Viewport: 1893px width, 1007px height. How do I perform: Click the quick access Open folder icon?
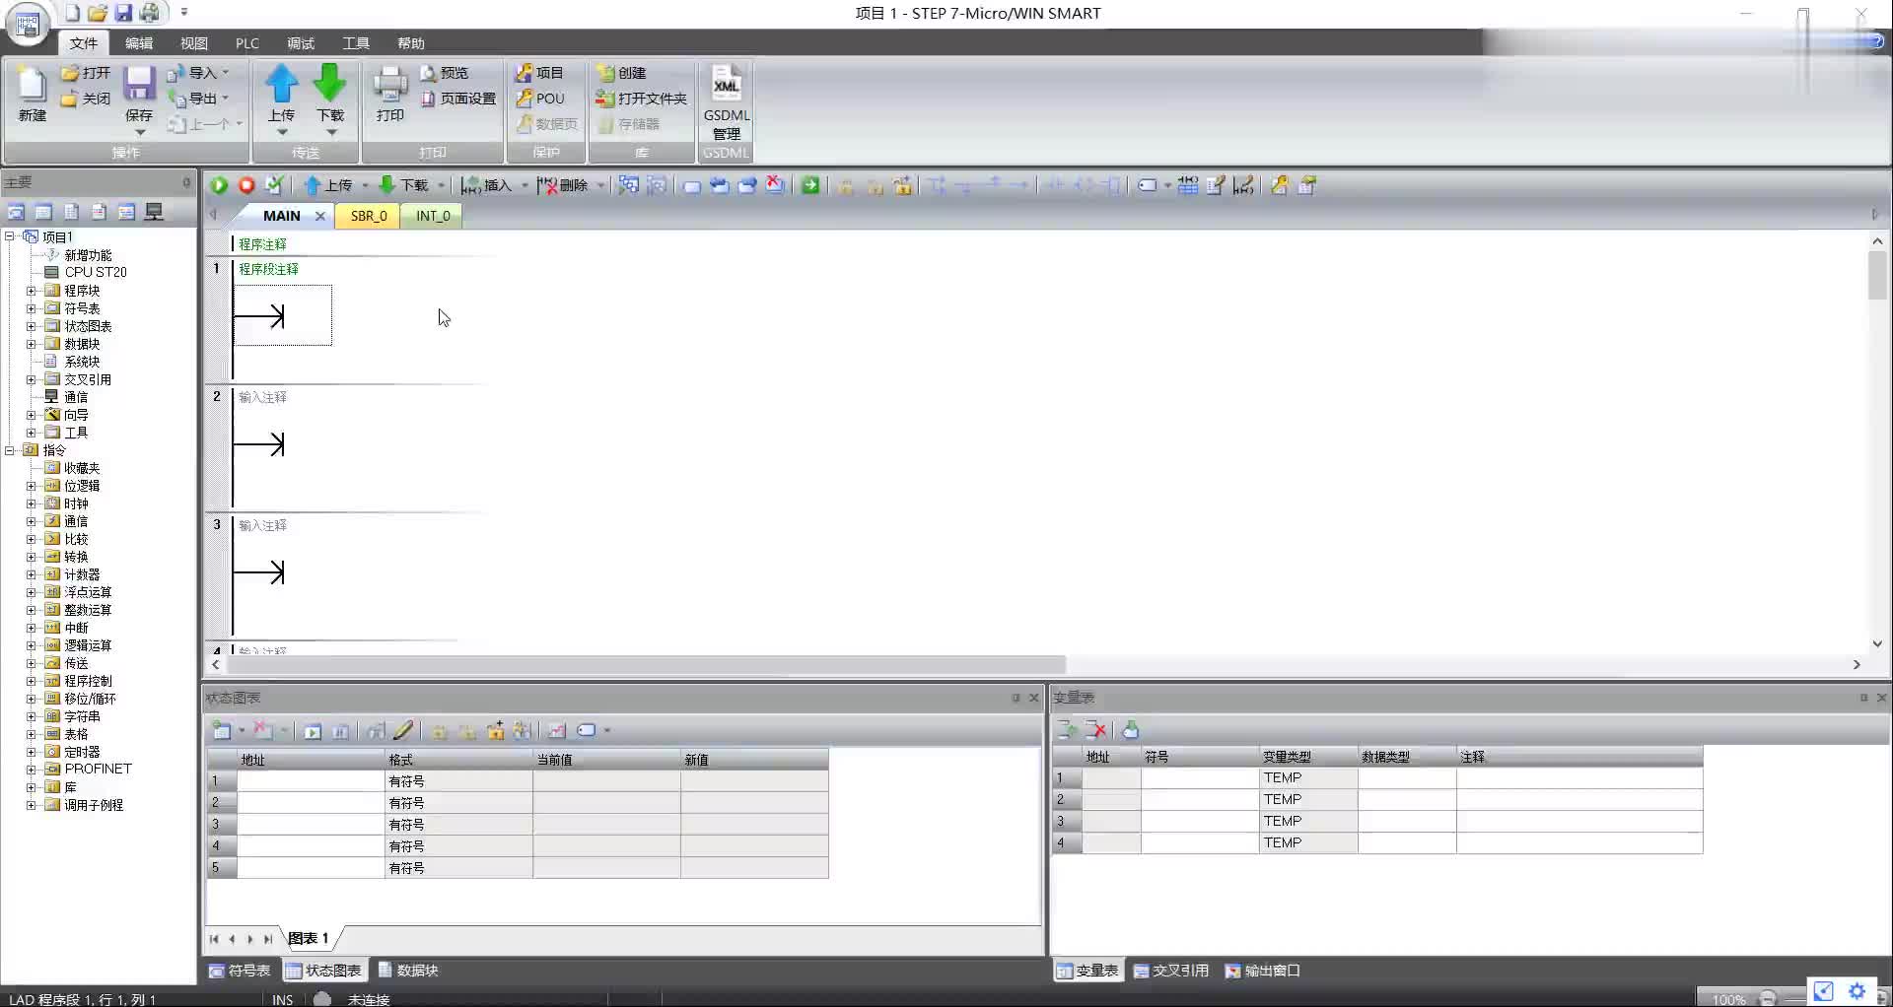(97, 13)
